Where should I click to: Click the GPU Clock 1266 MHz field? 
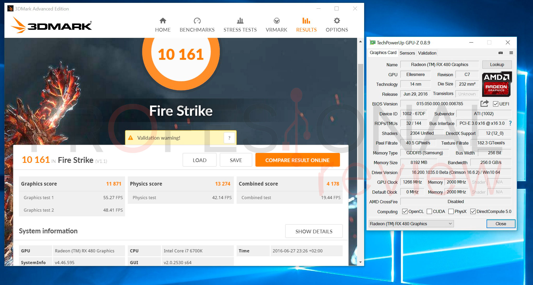pos(412,182)
